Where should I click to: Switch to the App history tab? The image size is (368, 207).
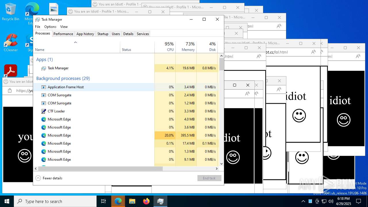pyautogui.click(x=85, y=34)
